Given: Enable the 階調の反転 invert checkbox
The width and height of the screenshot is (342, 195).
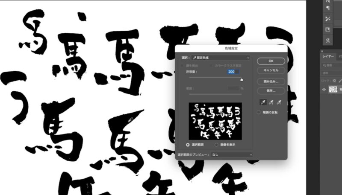Looking at the screenshot, I should (x=259, y=112).
